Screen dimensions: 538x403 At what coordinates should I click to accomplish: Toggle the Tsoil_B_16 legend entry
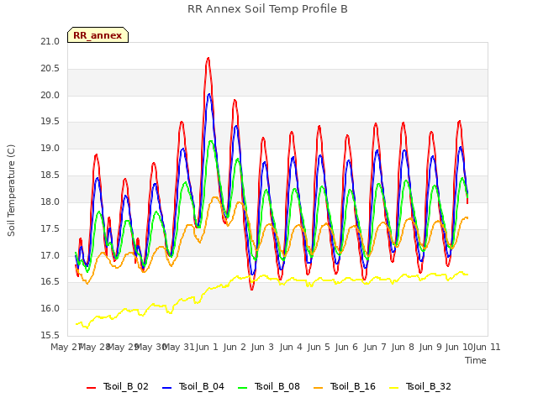345,386
